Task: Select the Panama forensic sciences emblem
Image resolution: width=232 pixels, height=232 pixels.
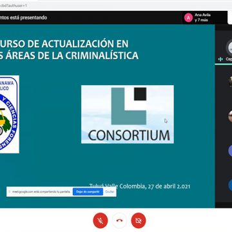Action: pos(9,114)
